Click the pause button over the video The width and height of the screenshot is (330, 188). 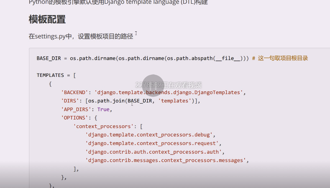[x=153, y=85]
